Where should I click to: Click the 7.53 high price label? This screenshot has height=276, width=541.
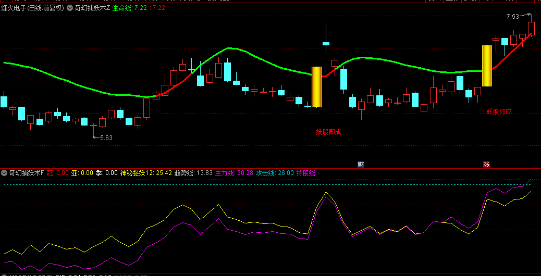[x=513, y=16]
